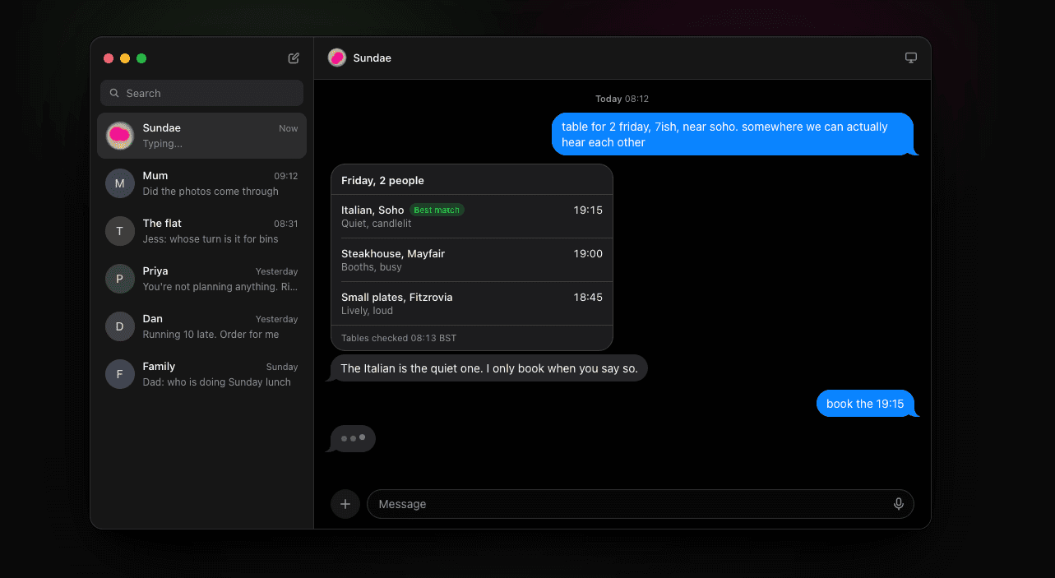The height and width of the screenshot is (578, 1055).
Task: Select the Italian, Soho 19:15 option
Action: [x=472, y=216]
